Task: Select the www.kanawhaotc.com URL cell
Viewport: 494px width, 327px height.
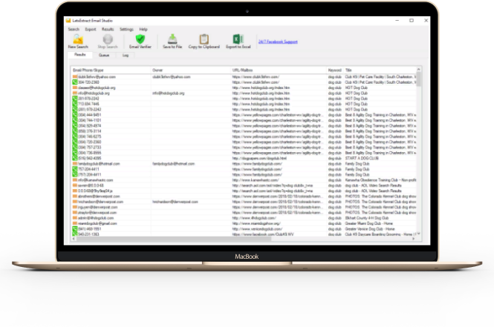Action: coord(256,180)
